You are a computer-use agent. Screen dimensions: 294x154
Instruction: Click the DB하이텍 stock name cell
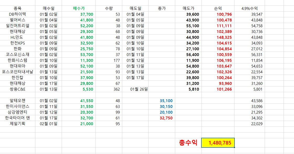tap(17, 14)
